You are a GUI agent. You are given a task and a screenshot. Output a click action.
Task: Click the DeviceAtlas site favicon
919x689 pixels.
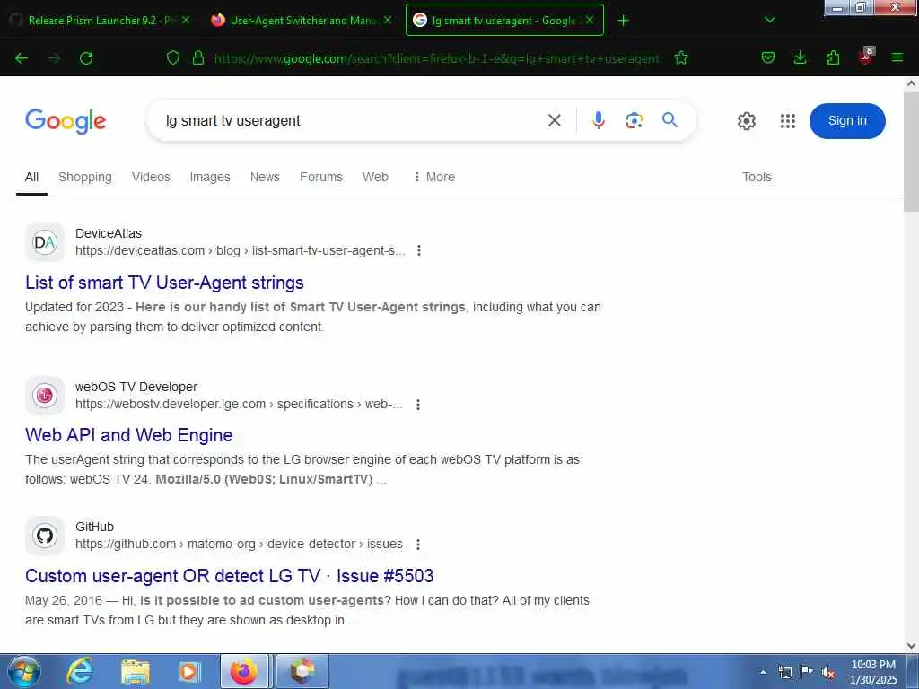pos(45,242)
